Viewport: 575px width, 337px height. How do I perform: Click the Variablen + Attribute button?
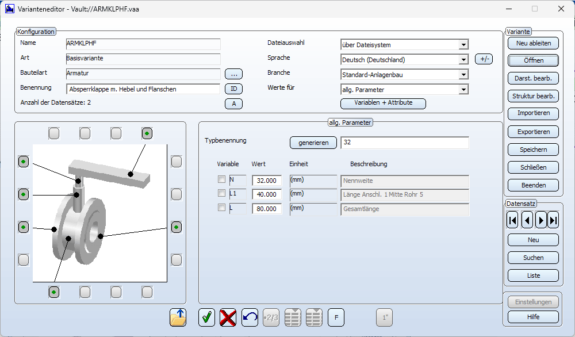(x=383, y=104)
